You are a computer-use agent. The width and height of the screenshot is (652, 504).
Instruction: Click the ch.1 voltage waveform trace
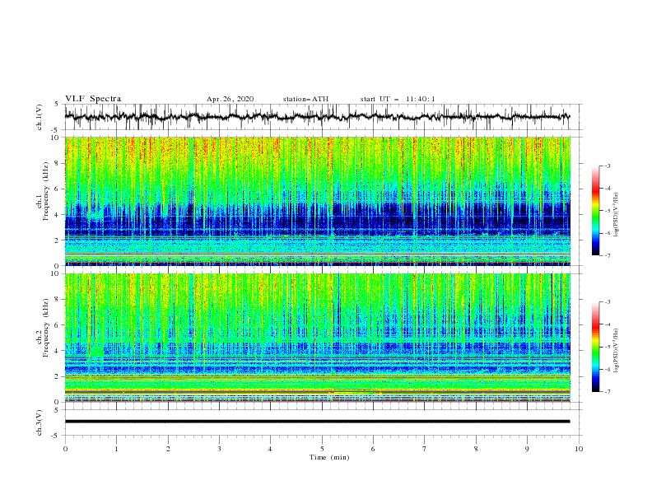pos(317,117)
